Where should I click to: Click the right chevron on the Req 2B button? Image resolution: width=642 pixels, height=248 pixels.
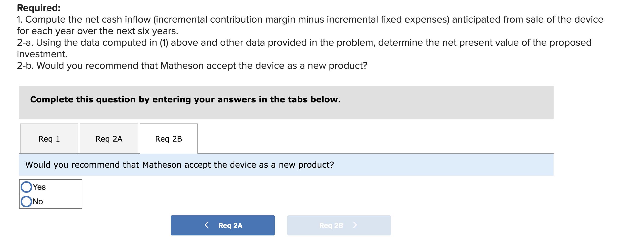[x=355, y=225]
